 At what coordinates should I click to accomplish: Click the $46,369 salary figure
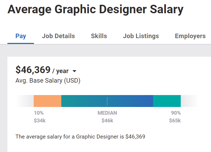tap(33, 70)
